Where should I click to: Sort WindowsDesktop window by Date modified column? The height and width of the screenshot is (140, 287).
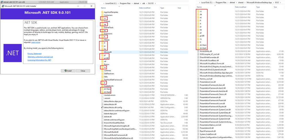(240, 7)
